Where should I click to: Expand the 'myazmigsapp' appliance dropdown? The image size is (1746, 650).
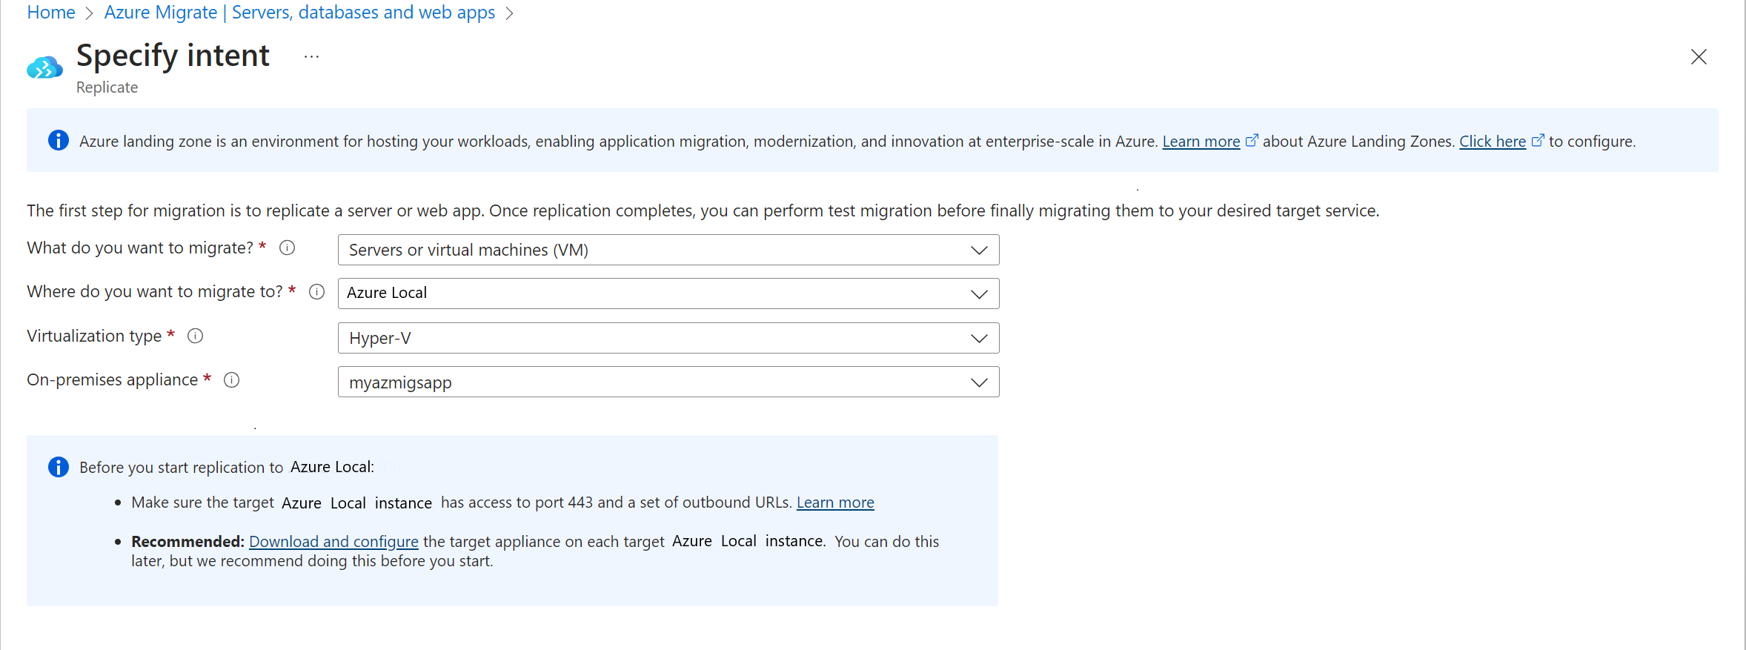pos(668,382)
